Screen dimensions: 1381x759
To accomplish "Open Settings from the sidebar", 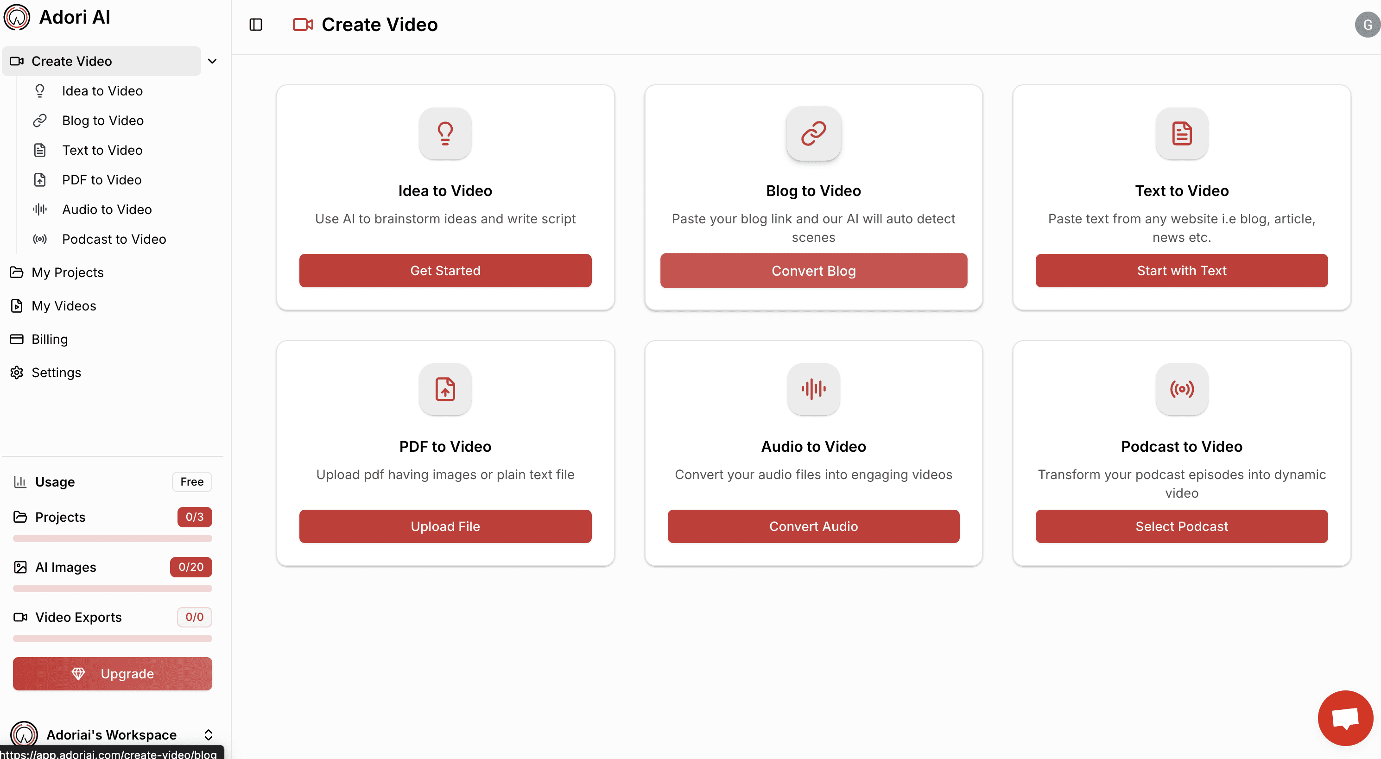I will click(x=56, y=373).
